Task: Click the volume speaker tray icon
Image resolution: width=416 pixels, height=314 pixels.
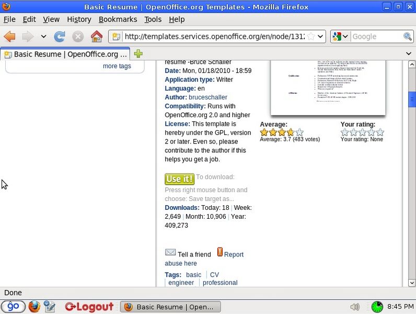Action: (x=355, y=307)
